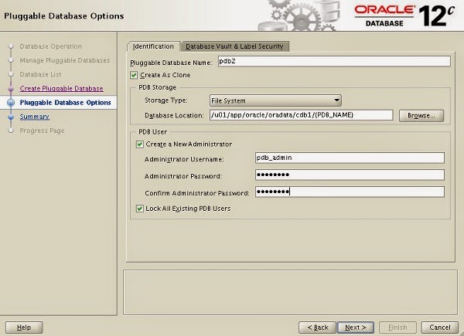
Task: Click the Database Operation step label
Action: pos(50,46)
